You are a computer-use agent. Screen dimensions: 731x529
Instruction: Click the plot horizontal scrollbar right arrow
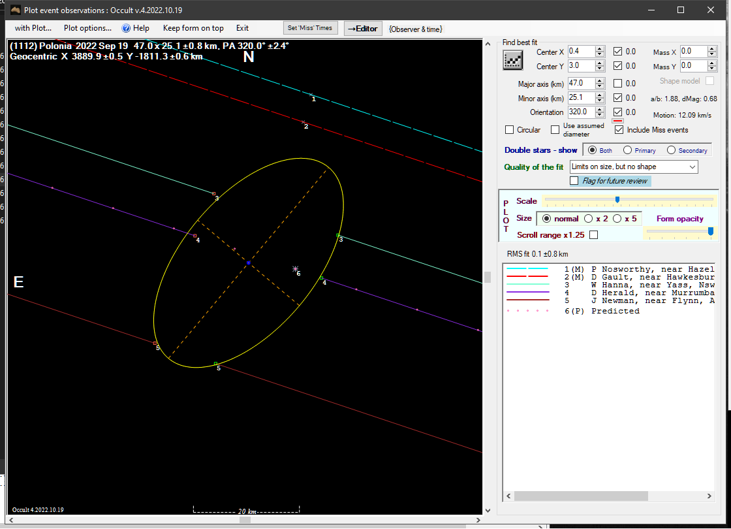tap(478, 520)
